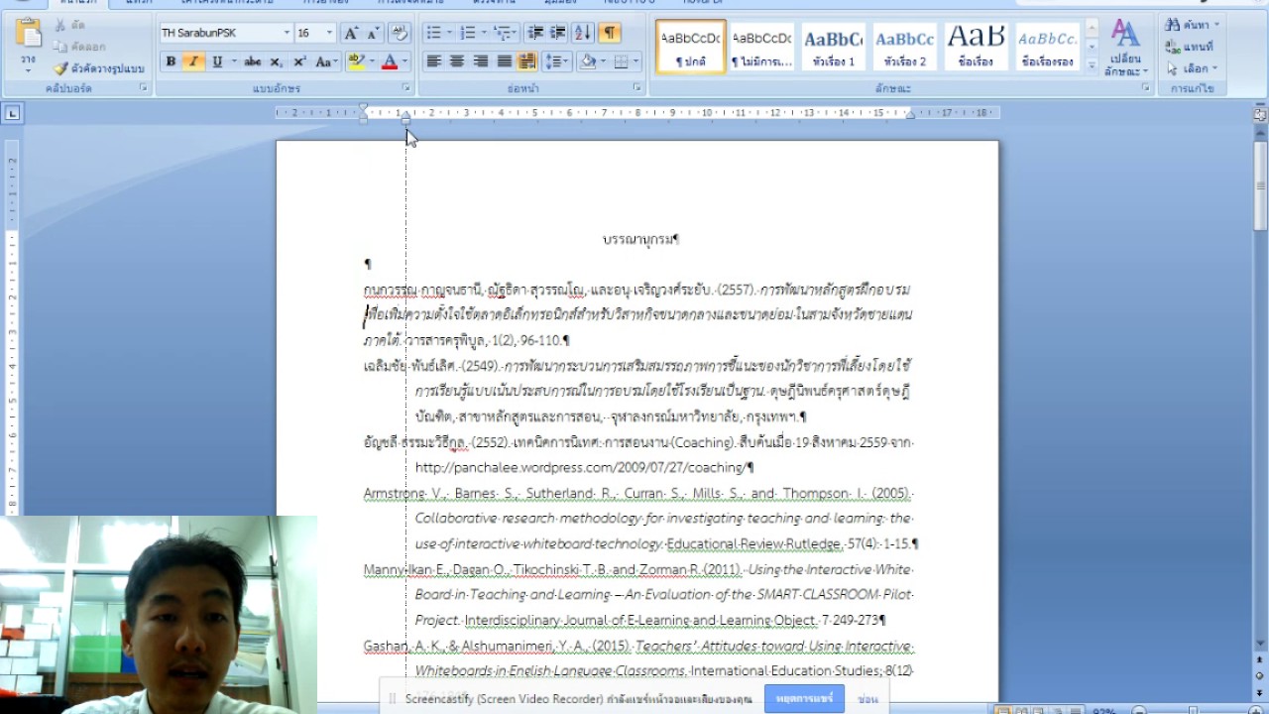The height and width of the screenshot is (714, 1269).
Task: Activate the Format Painter brush
Action: [x=60, y=68]
